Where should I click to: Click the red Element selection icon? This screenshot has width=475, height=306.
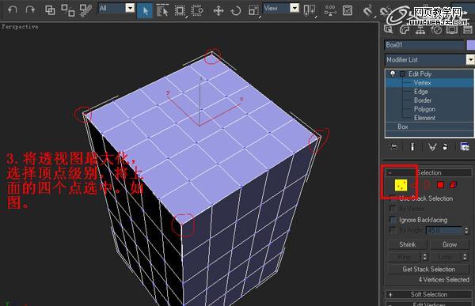point(453,185)
